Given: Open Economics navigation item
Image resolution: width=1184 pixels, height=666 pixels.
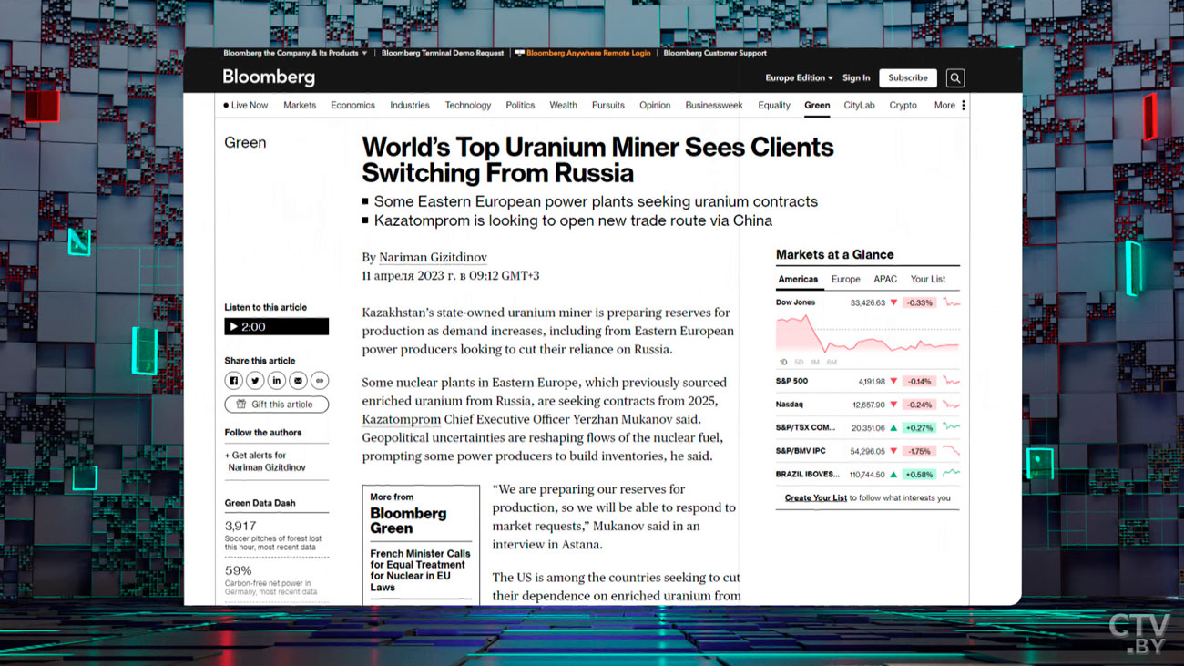Looking at the screenshot, I should coord(352,106).
